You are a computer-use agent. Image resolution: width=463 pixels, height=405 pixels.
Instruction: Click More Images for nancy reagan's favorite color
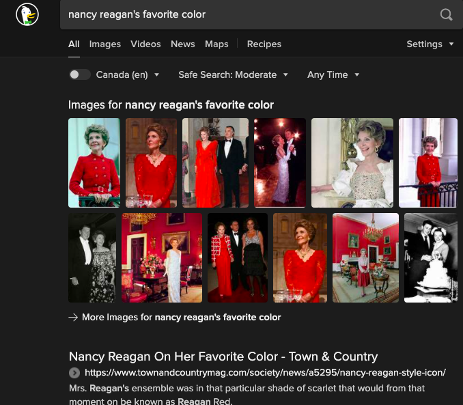point(181,318)
